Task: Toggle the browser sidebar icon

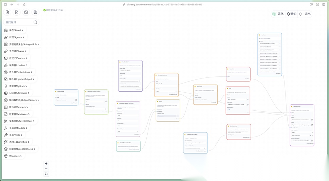Action: click(5, 4)
